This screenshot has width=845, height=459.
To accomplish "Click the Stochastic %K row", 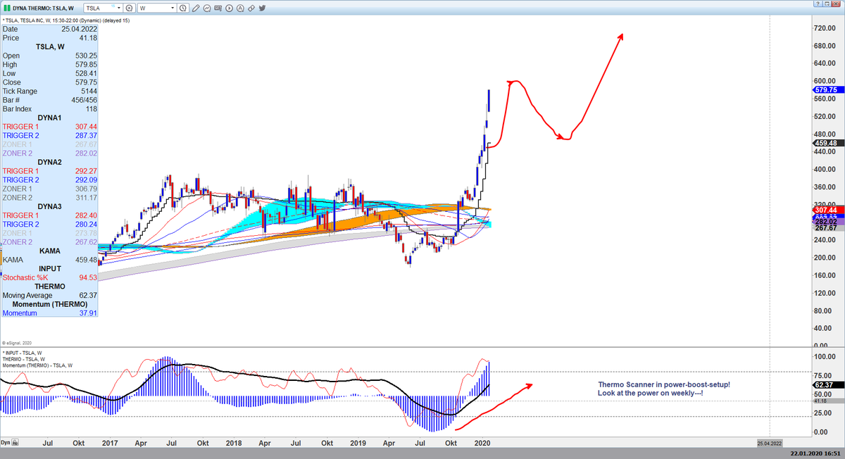I will [x=49, y=277].
